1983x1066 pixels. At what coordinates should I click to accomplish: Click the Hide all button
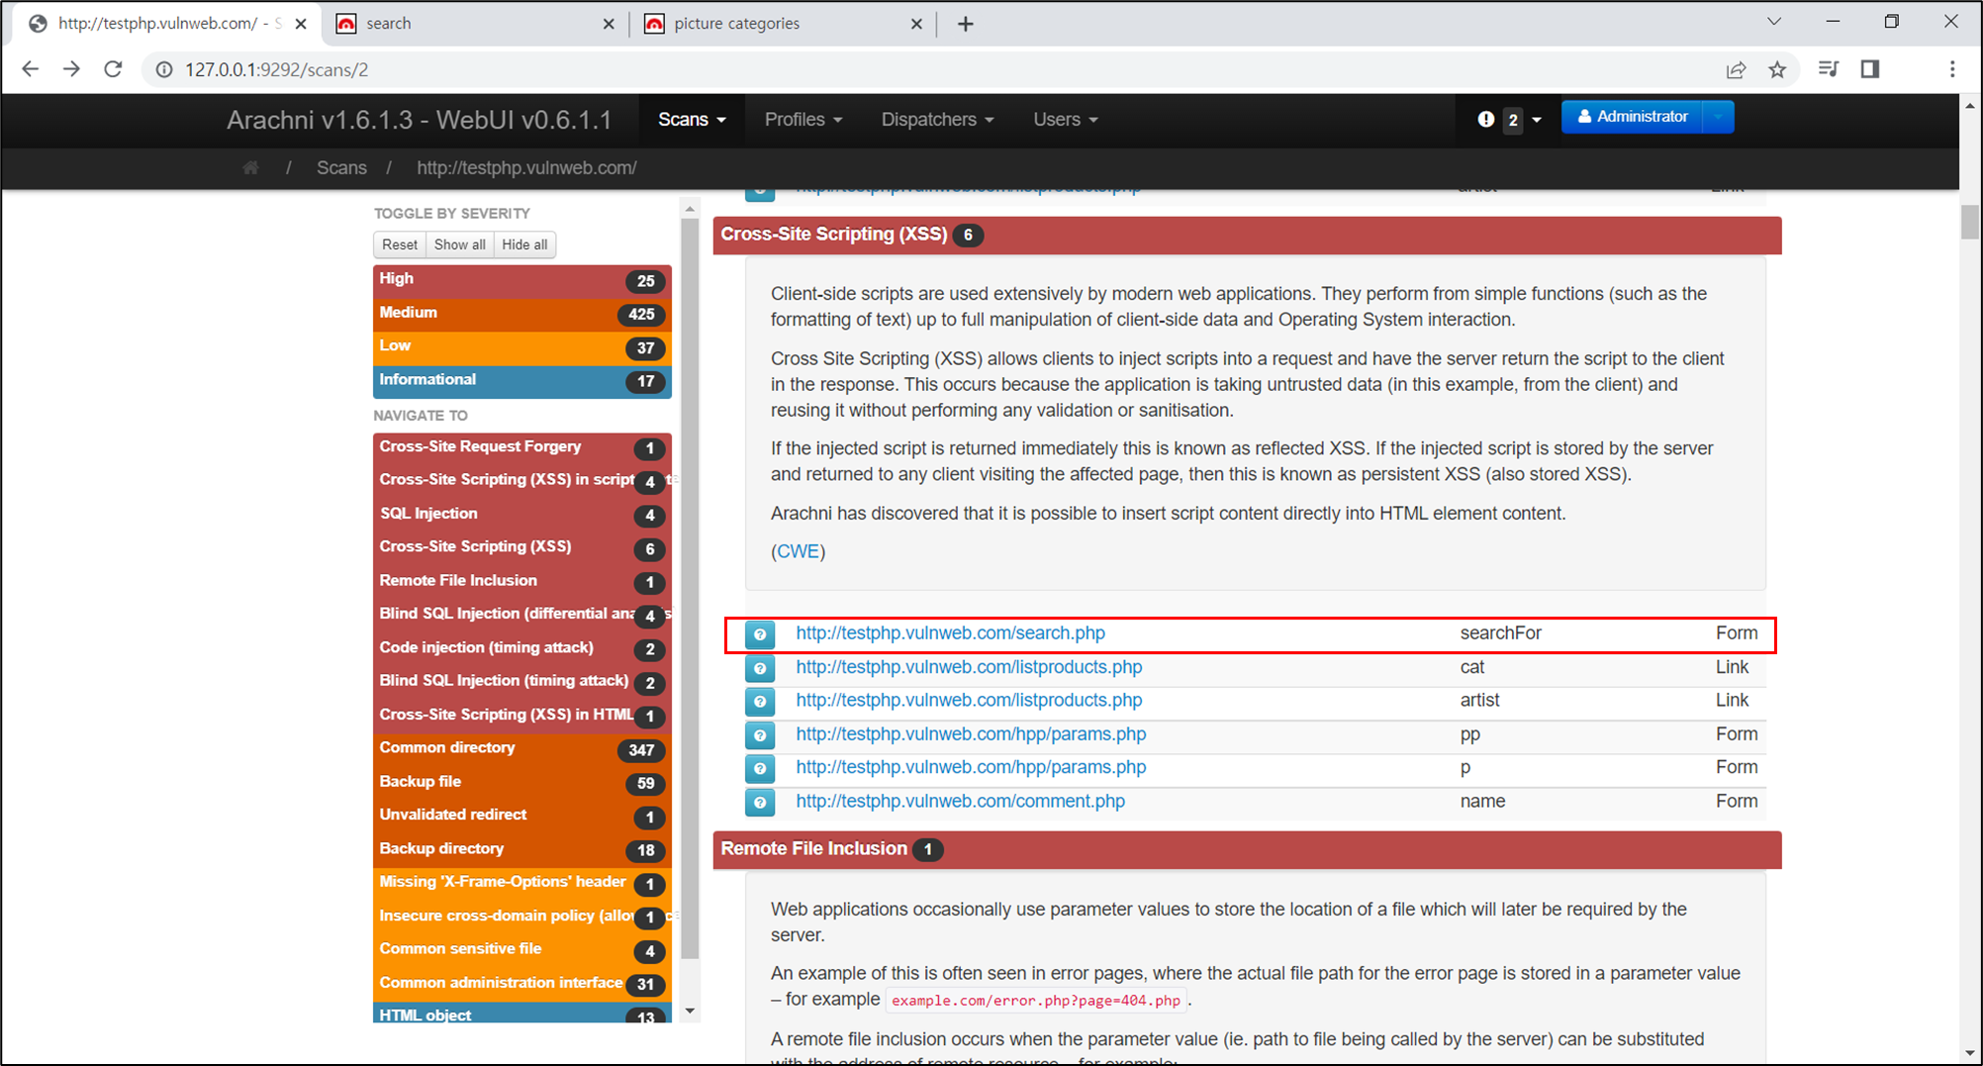pyautogui.click(x=524, y=244)
